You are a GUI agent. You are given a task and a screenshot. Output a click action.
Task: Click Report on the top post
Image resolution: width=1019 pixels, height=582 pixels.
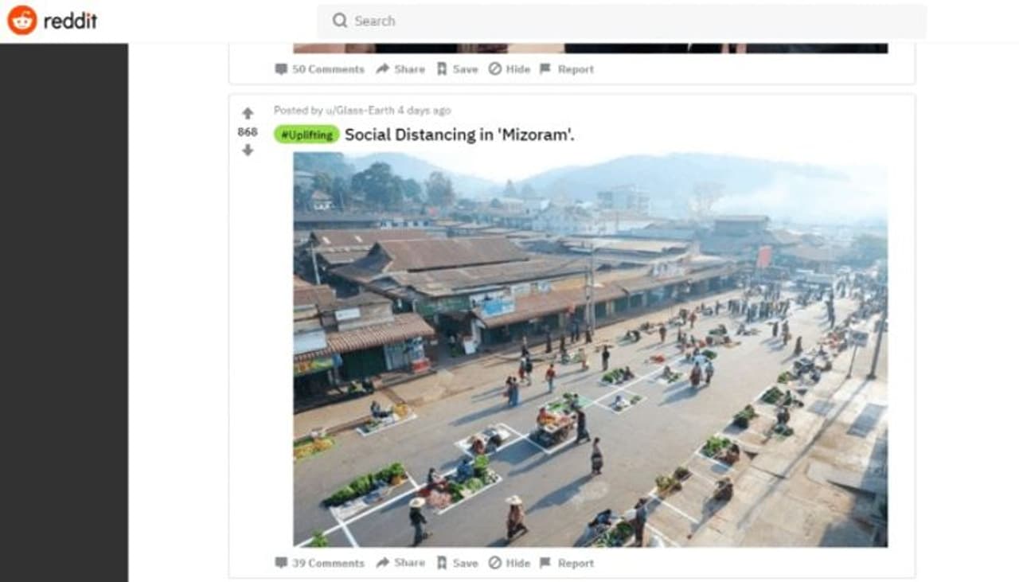click(566, 69)
